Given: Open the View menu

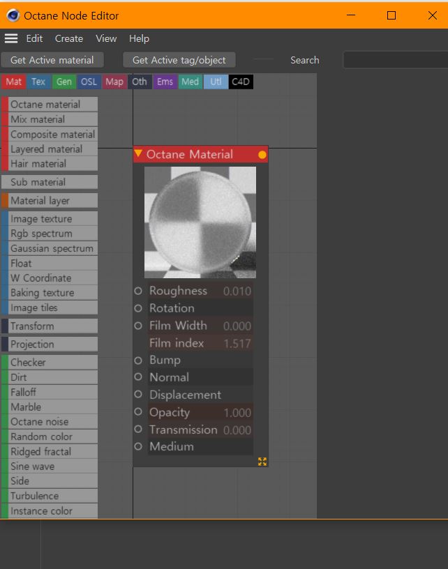Looking at the screenshot, I should [x=106, y=38].
